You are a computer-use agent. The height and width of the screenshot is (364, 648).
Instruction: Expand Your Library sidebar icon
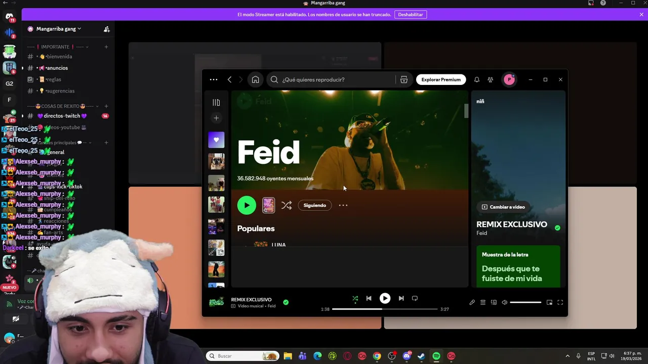[x=216, y=103]
